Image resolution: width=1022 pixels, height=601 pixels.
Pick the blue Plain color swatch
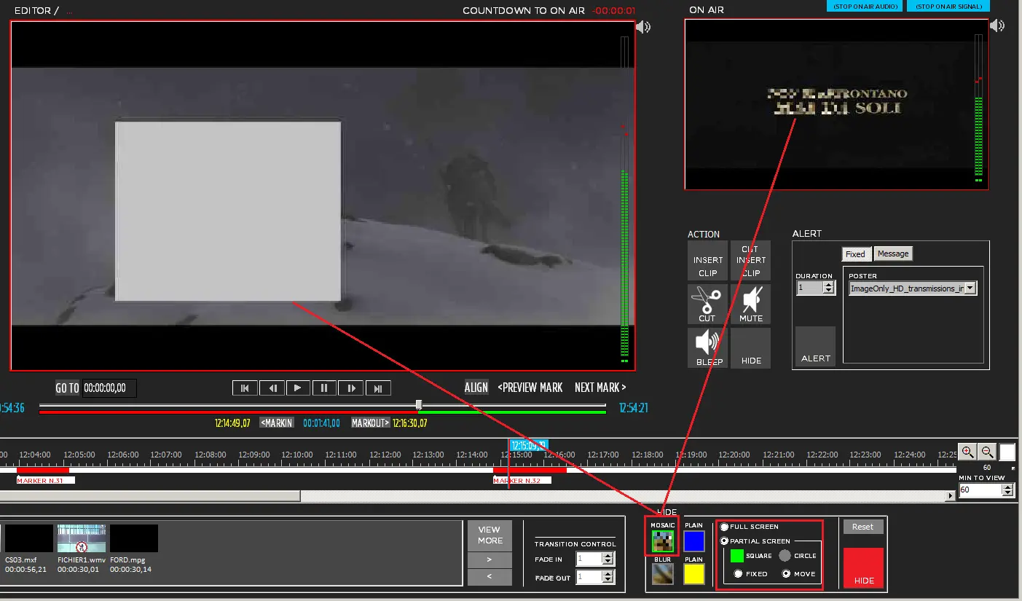pos(694,541)
